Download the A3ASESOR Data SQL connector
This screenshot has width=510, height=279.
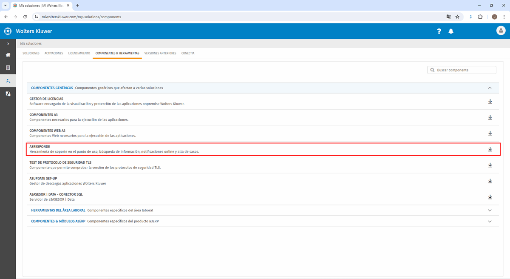coord(490,197)
